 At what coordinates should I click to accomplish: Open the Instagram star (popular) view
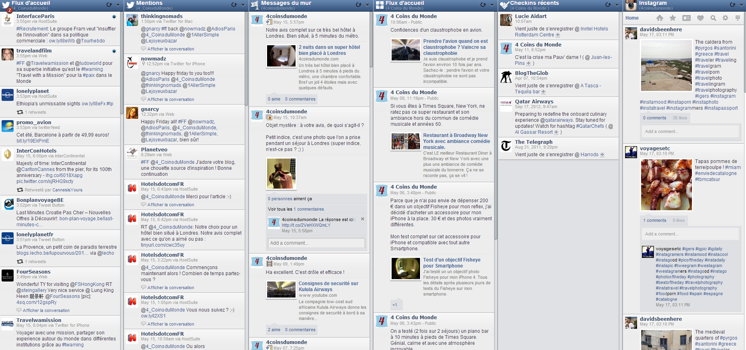click(673, 18)
